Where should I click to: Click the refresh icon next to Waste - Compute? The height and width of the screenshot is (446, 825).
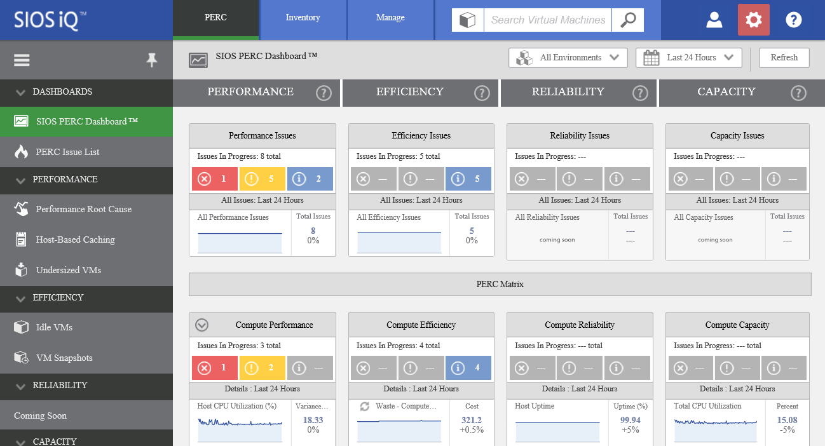tap(365, 406)
